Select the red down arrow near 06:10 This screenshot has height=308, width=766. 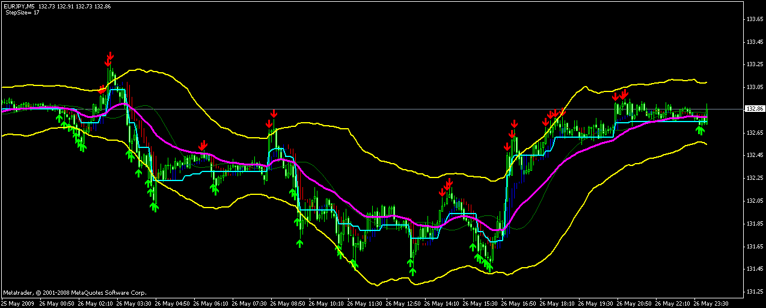pos(203,145)
